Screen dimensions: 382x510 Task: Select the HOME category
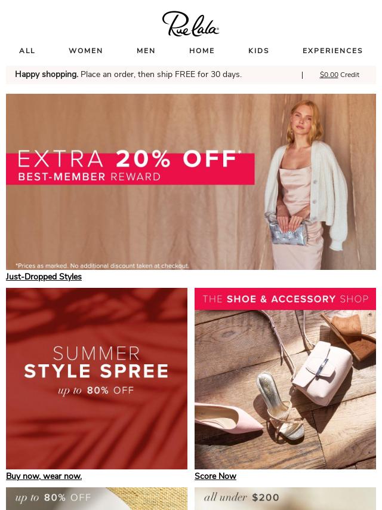202,51
